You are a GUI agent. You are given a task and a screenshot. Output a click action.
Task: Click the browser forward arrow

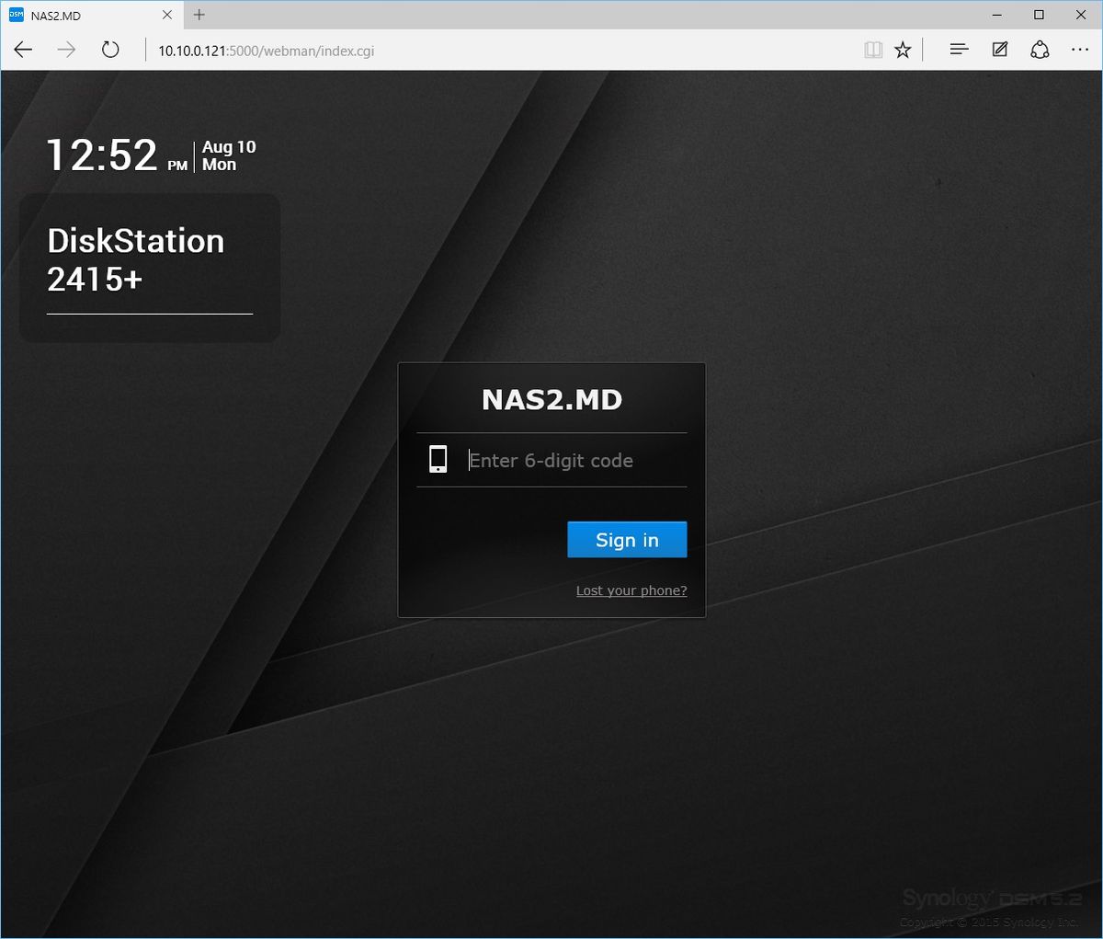[x=66, y=50]
